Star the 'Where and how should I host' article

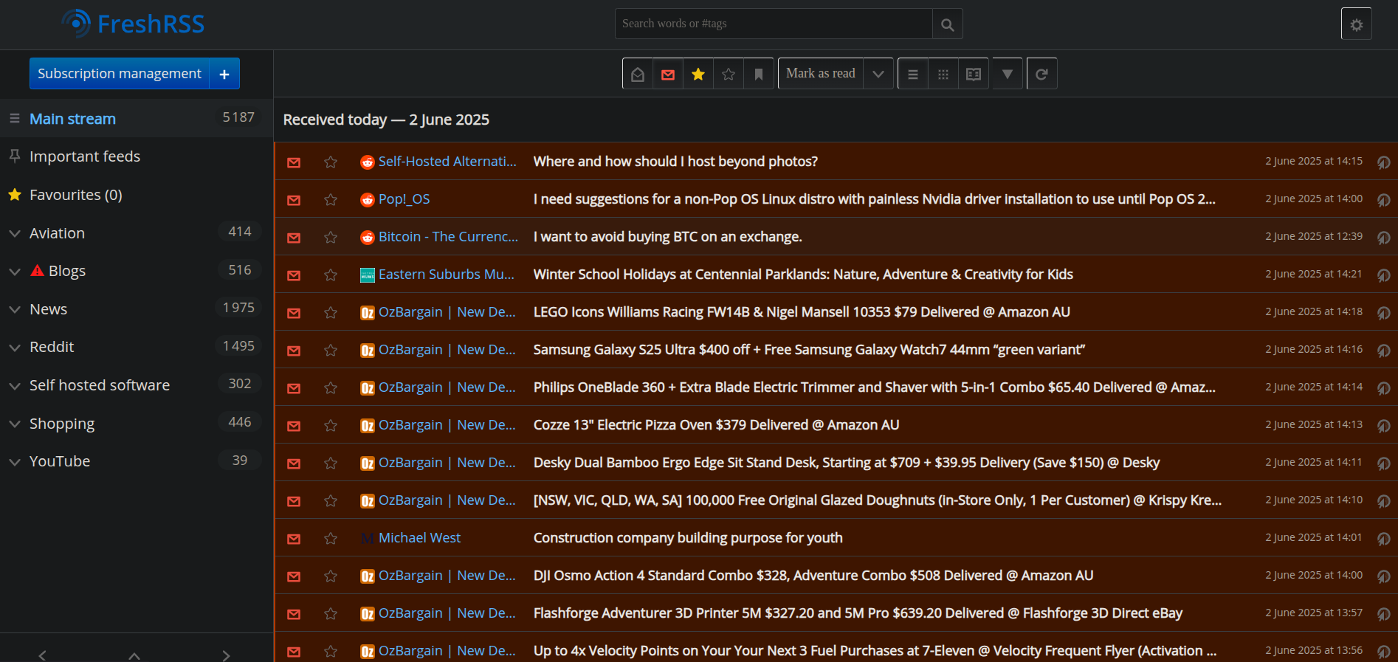click(x=331, y=162)
